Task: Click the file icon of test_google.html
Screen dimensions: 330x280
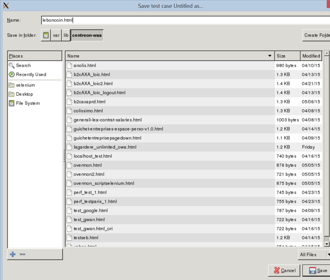Action: coord(69,211)
